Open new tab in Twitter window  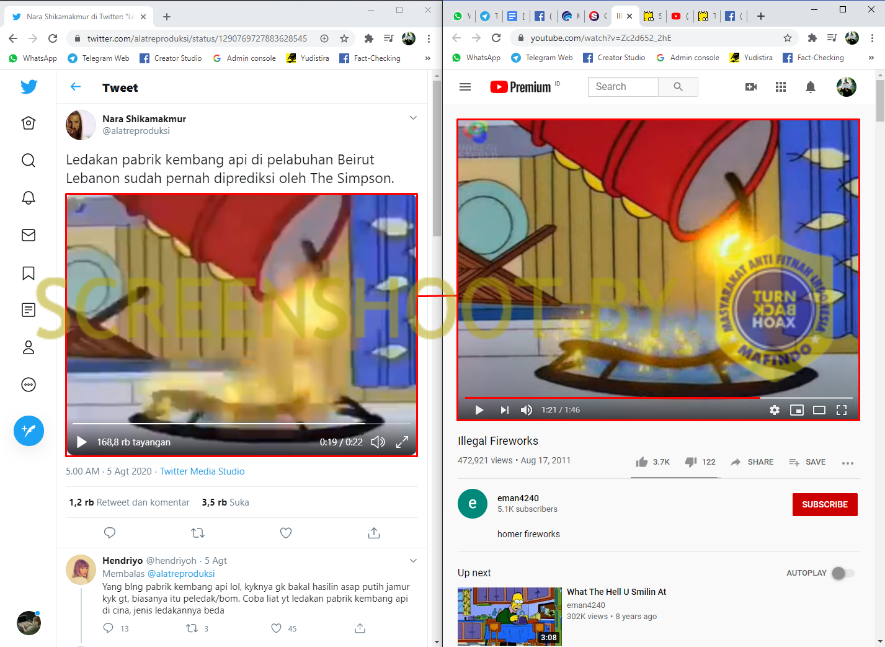click(167, 17)
